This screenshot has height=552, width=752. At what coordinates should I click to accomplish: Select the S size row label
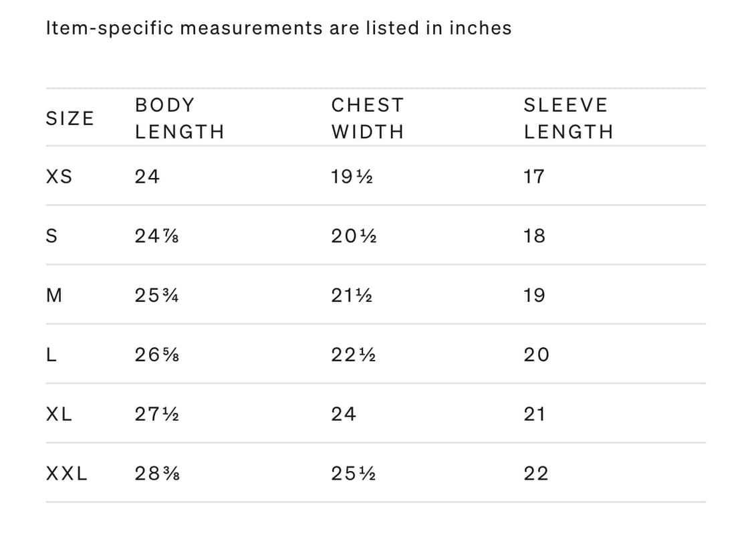point(51,236)
